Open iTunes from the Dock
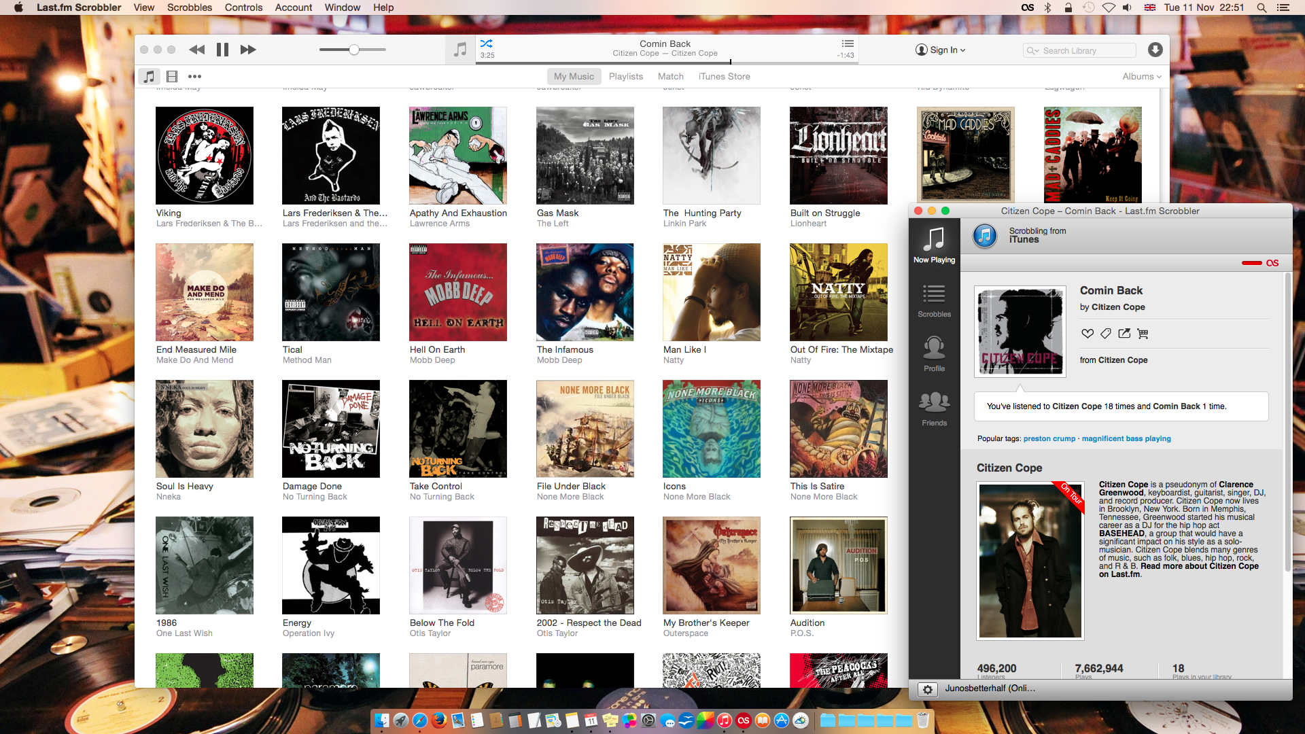The width and height of the screenshot is (1305, 734). 725,720
